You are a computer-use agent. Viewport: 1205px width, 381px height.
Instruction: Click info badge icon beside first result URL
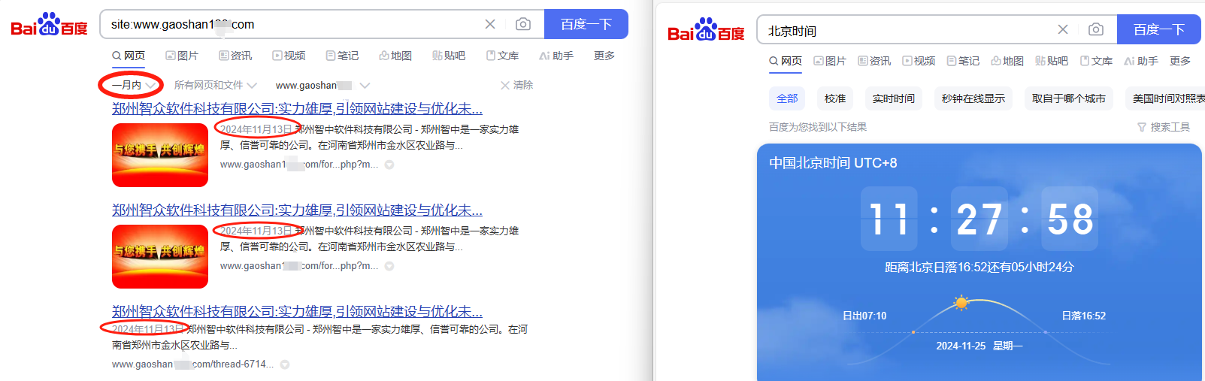coord(389,165)
